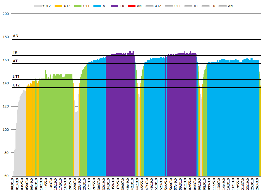Viewport: 266px width, 193px height.
Task: Click the first large purple TR block
Action: tap(120, 117)
